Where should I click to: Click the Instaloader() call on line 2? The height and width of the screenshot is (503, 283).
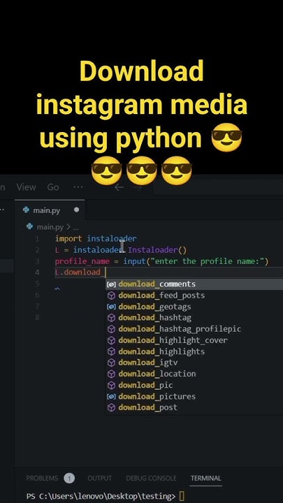[x=157, y=250]
